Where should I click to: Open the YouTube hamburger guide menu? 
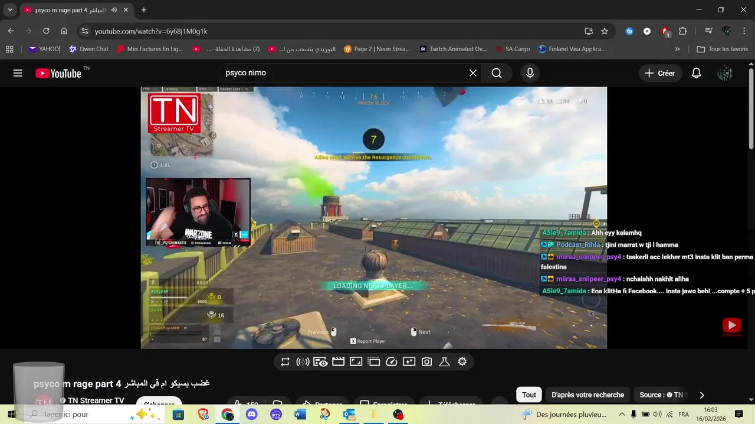pyautogui.click(x=18, y=73)
